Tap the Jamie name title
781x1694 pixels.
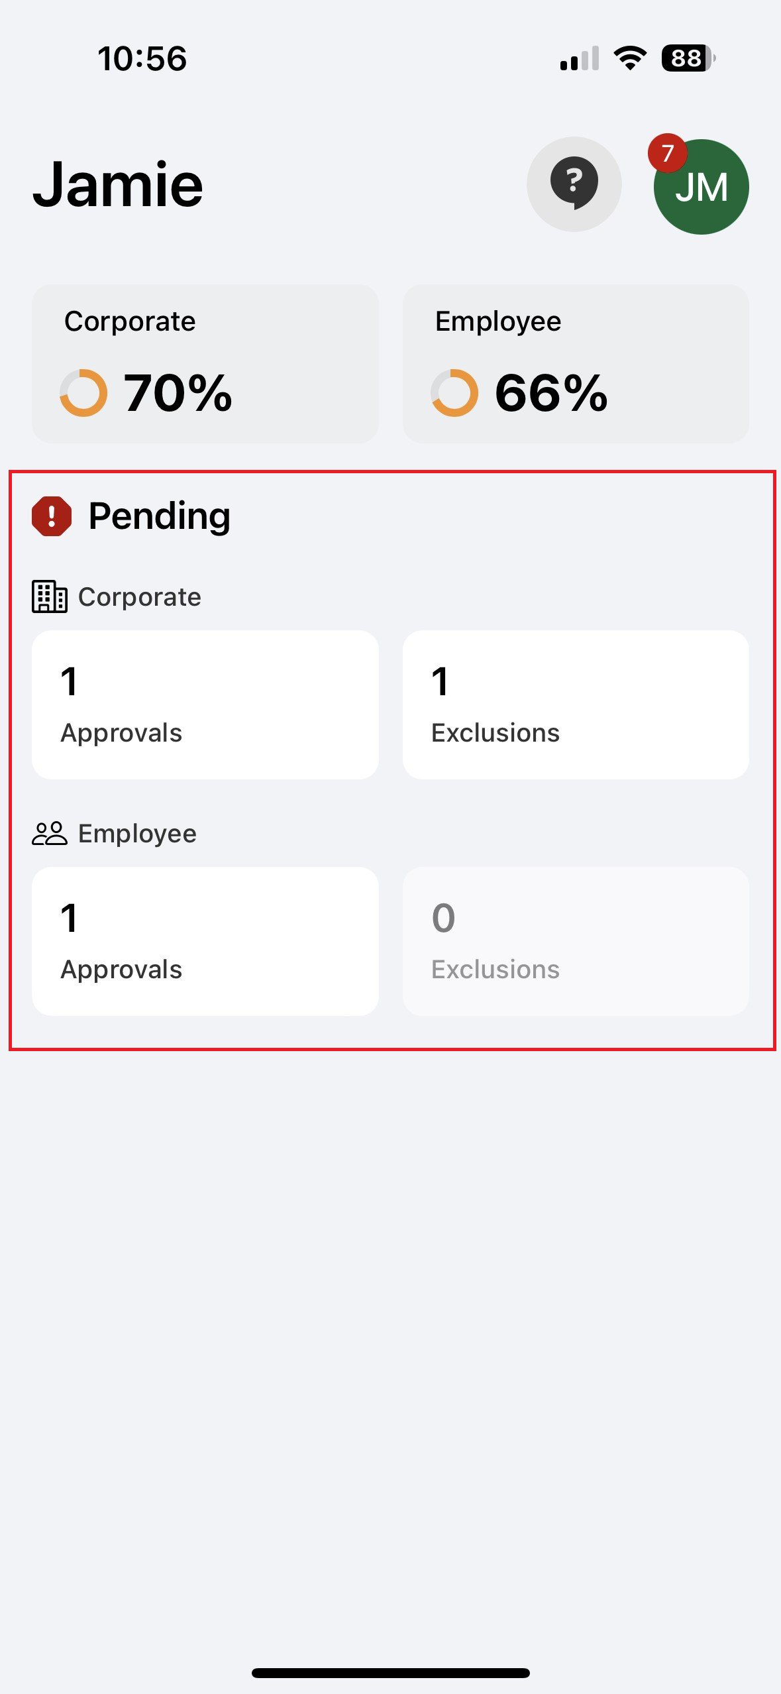pos(118,185)
